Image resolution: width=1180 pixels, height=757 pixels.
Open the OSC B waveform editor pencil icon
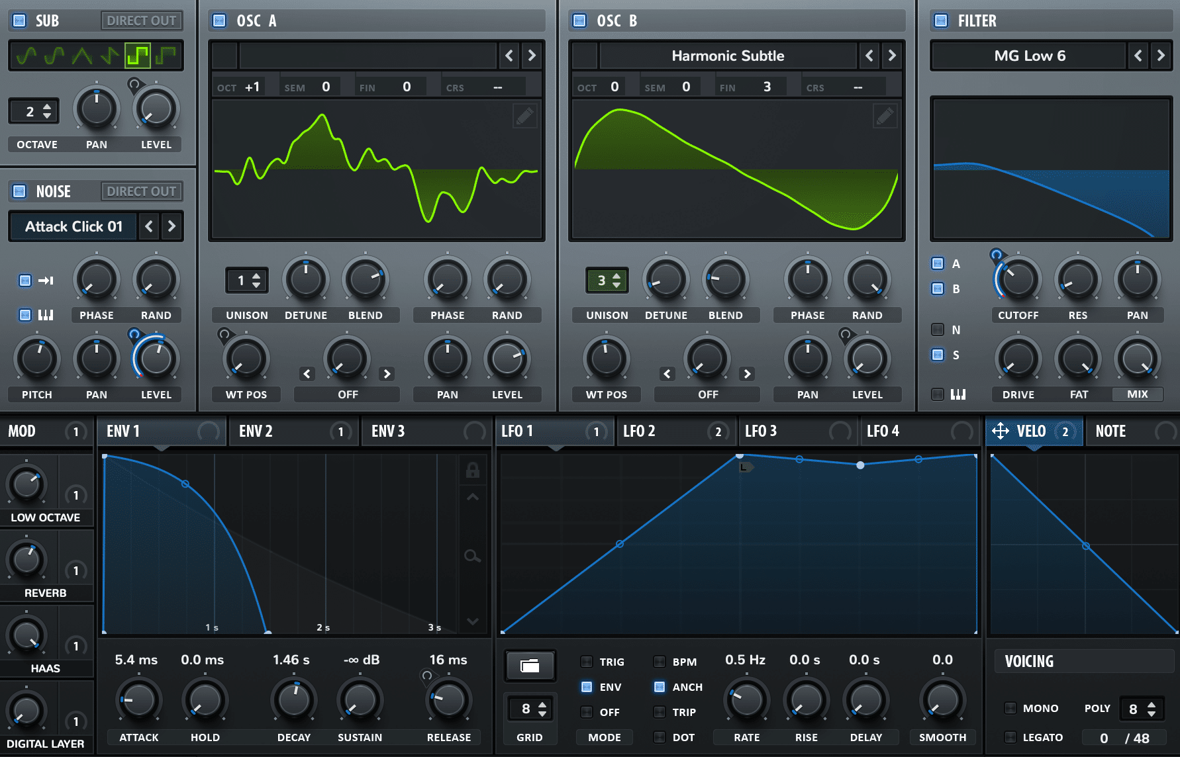(885, 116)
